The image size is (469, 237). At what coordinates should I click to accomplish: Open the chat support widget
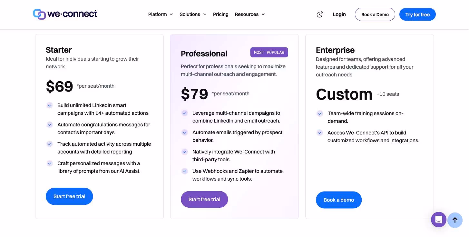pyautogui.click(x=438, y=220)
